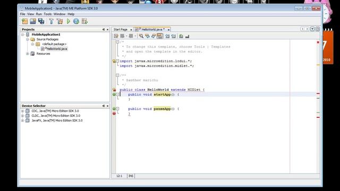Select the MobileApplication1 project

[x=46, y=34]
